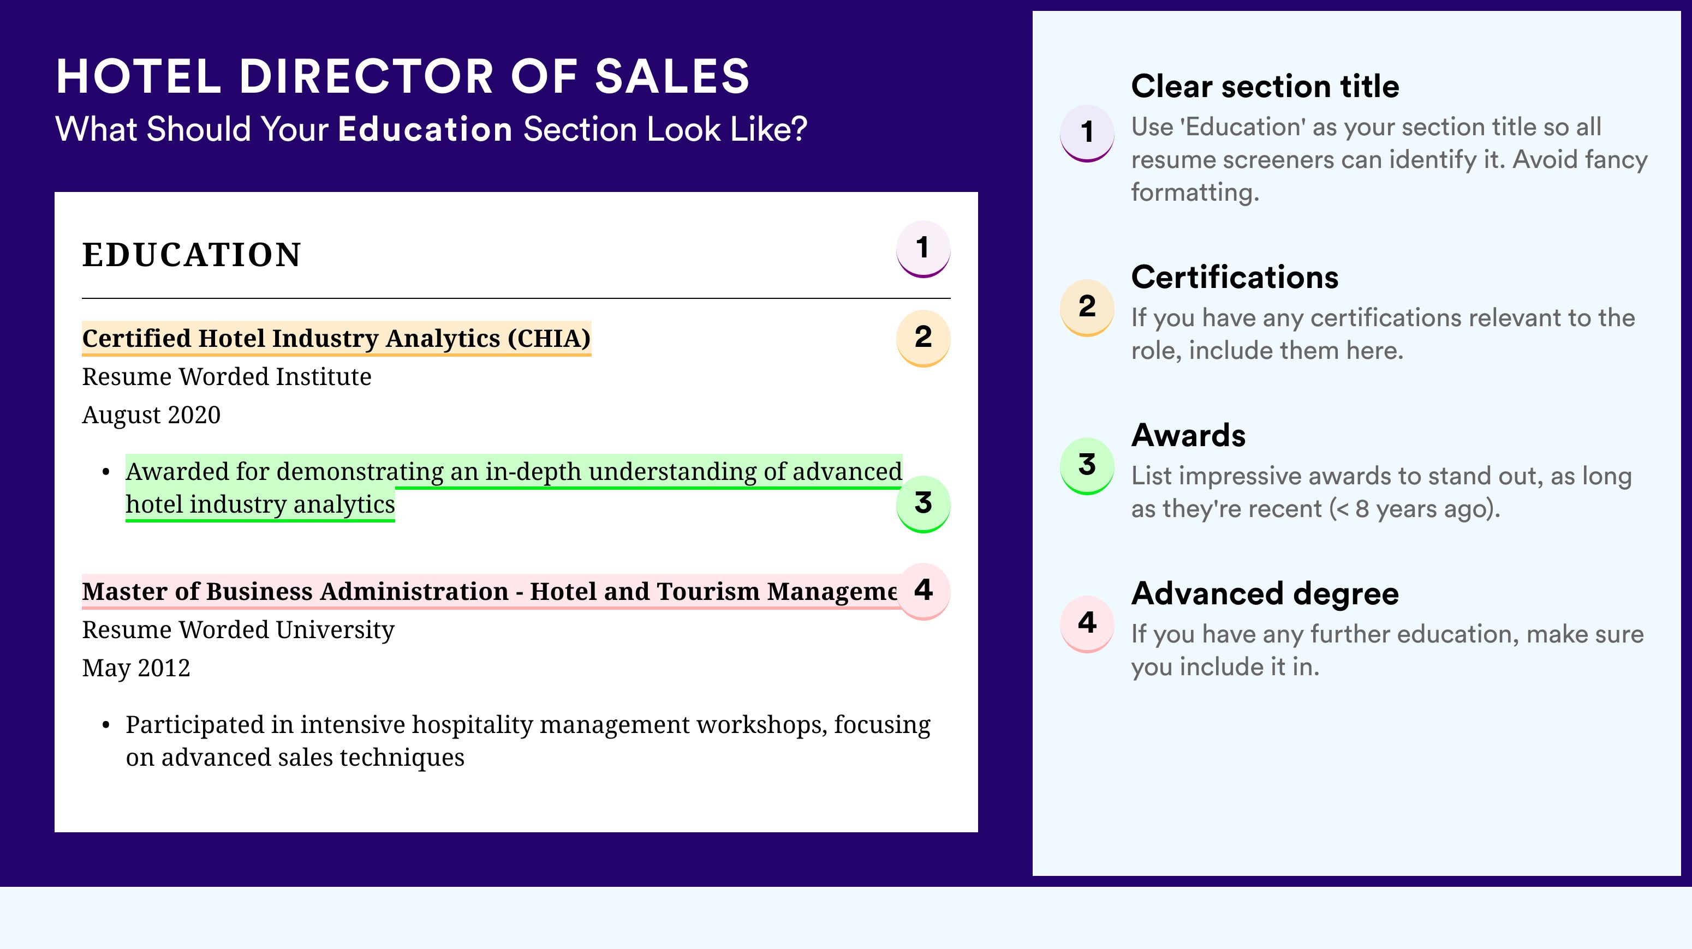Image resolution: width=1692 pixels, height=949 pixels.
Task: Click the Certifications heading in tips panel
Action: (x=1235, y=277)
